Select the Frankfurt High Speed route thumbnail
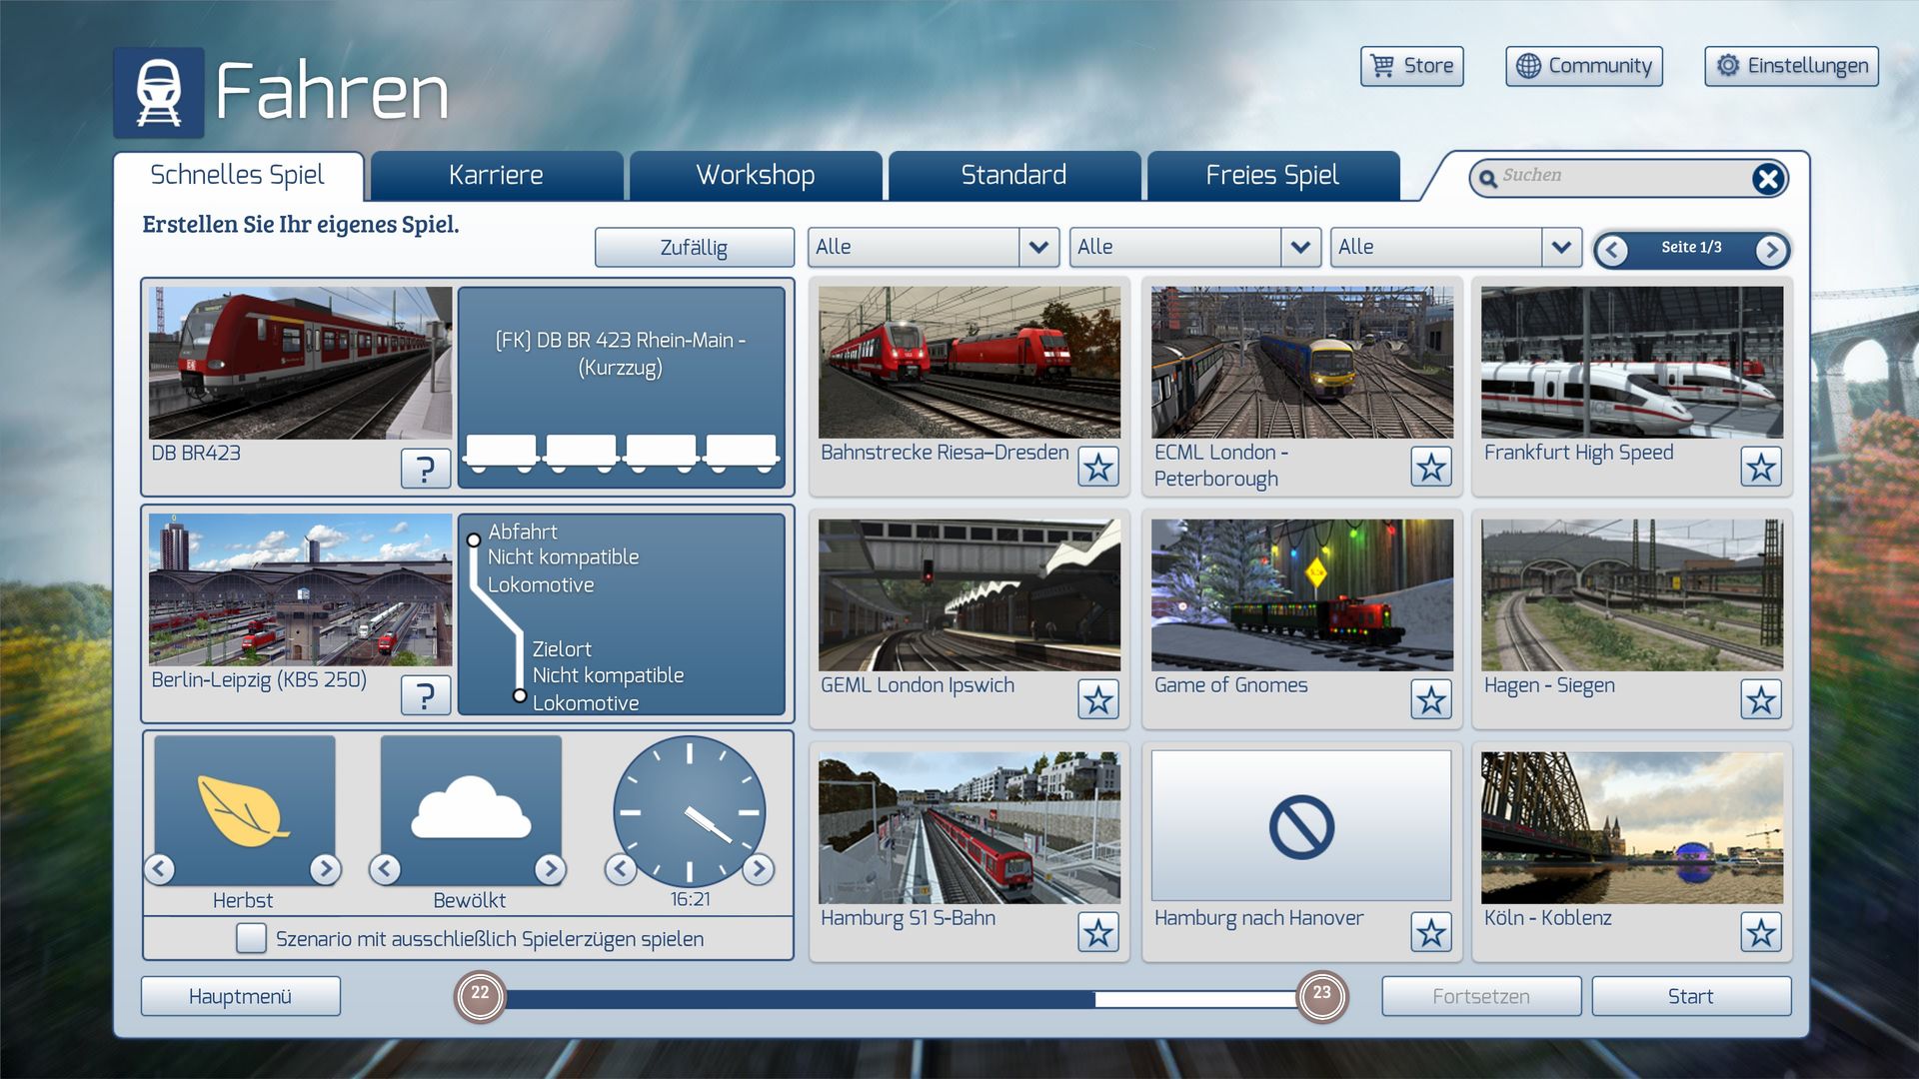The height and width of the screenshot is (1079, 1919). (1631, 363)
